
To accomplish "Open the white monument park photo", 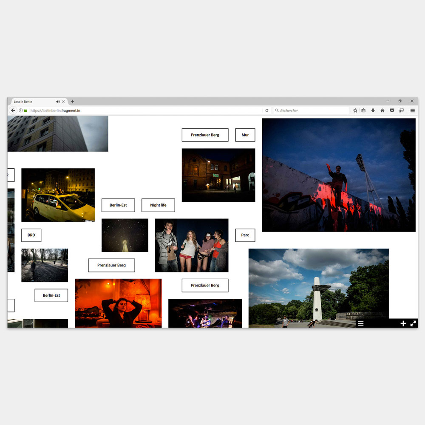I will (x=318, y=288).
